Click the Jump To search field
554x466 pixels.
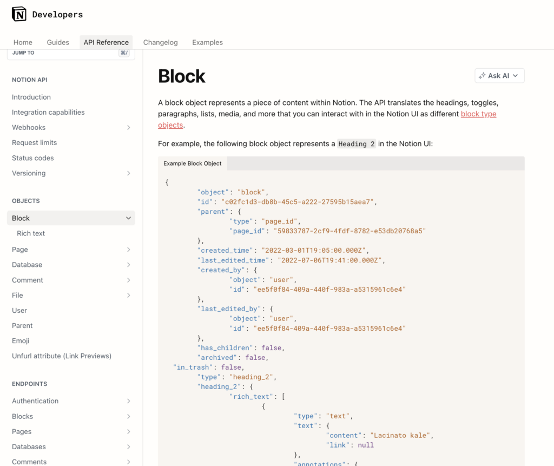click(x=71, y=53)
